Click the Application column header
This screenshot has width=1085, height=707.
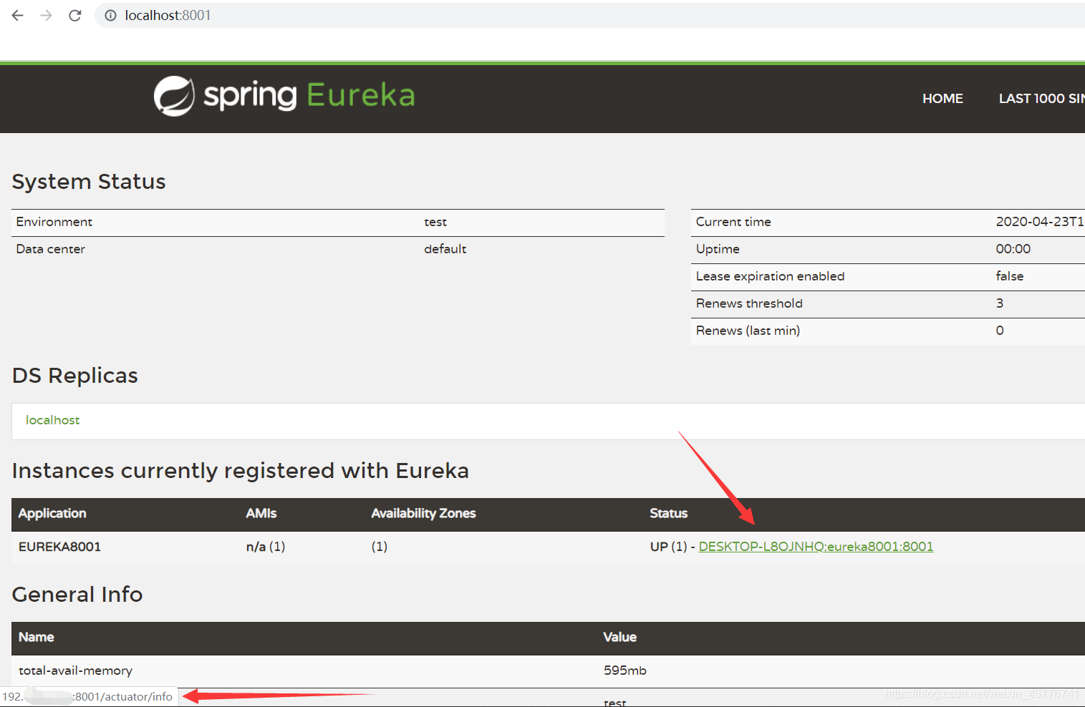coord(52,513)
